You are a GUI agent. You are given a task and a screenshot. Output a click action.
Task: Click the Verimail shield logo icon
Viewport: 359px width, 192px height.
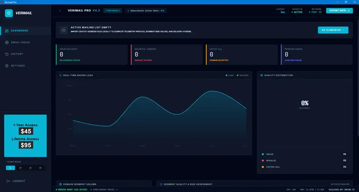coord(9,13)
